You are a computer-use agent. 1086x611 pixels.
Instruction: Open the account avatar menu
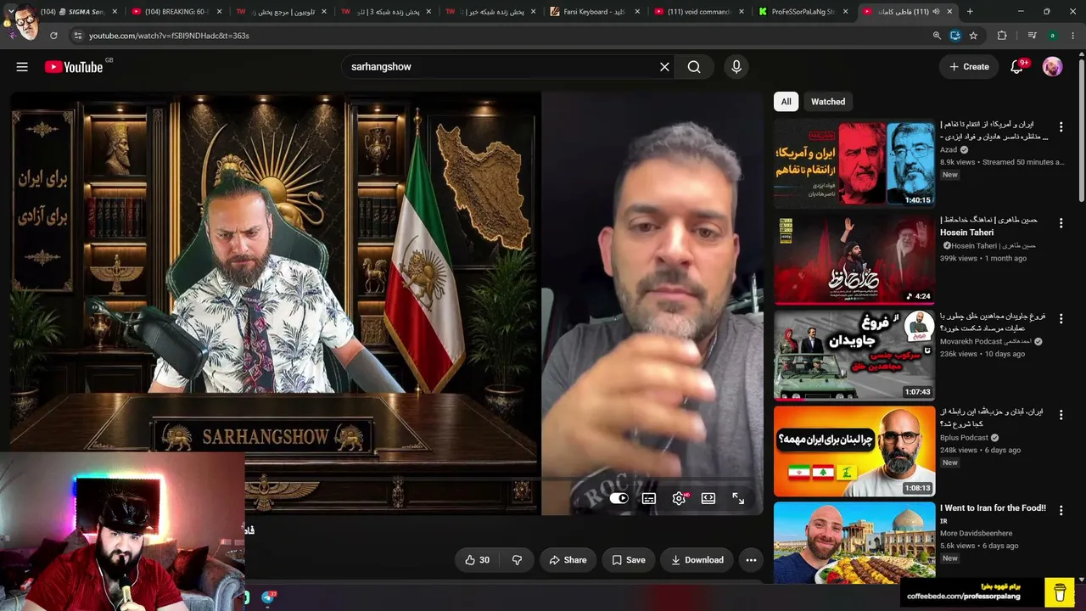tap(1052, 66)
